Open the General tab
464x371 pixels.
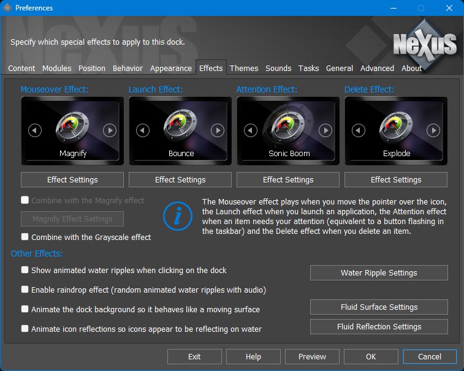[x=340, y=69]
